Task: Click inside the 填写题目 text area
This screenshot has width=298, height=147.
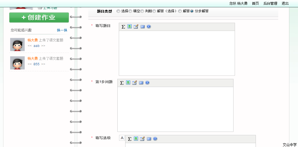Action: (177, 53)
